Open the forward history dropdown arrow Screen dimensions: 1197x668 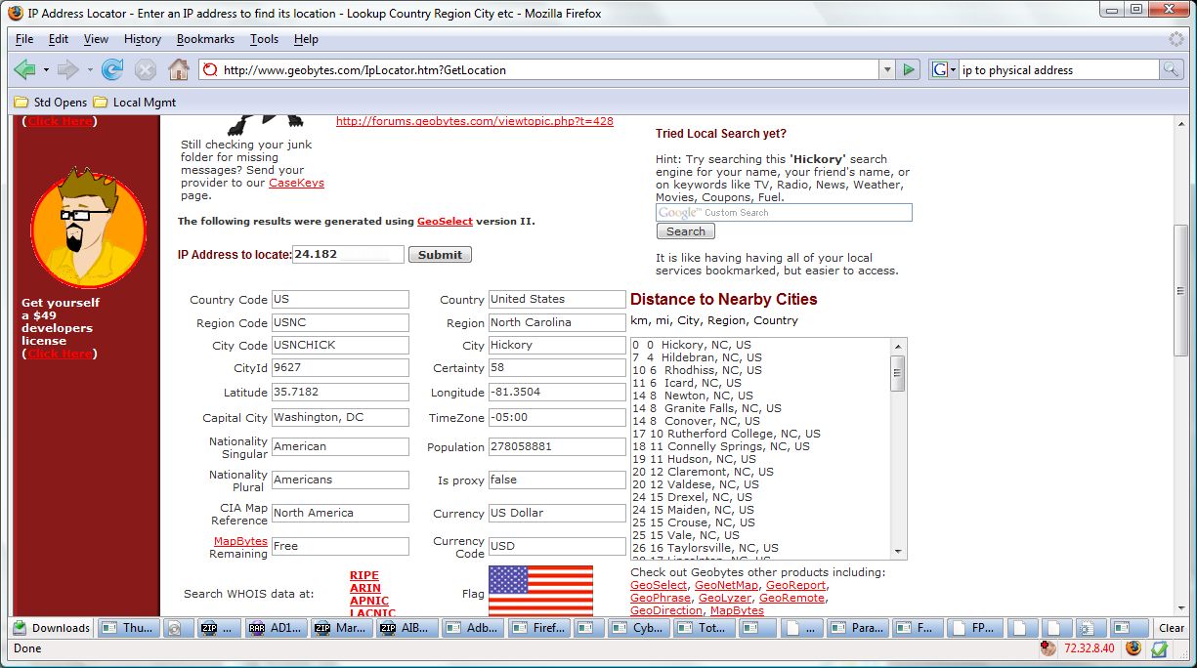[x=90, y=69]
